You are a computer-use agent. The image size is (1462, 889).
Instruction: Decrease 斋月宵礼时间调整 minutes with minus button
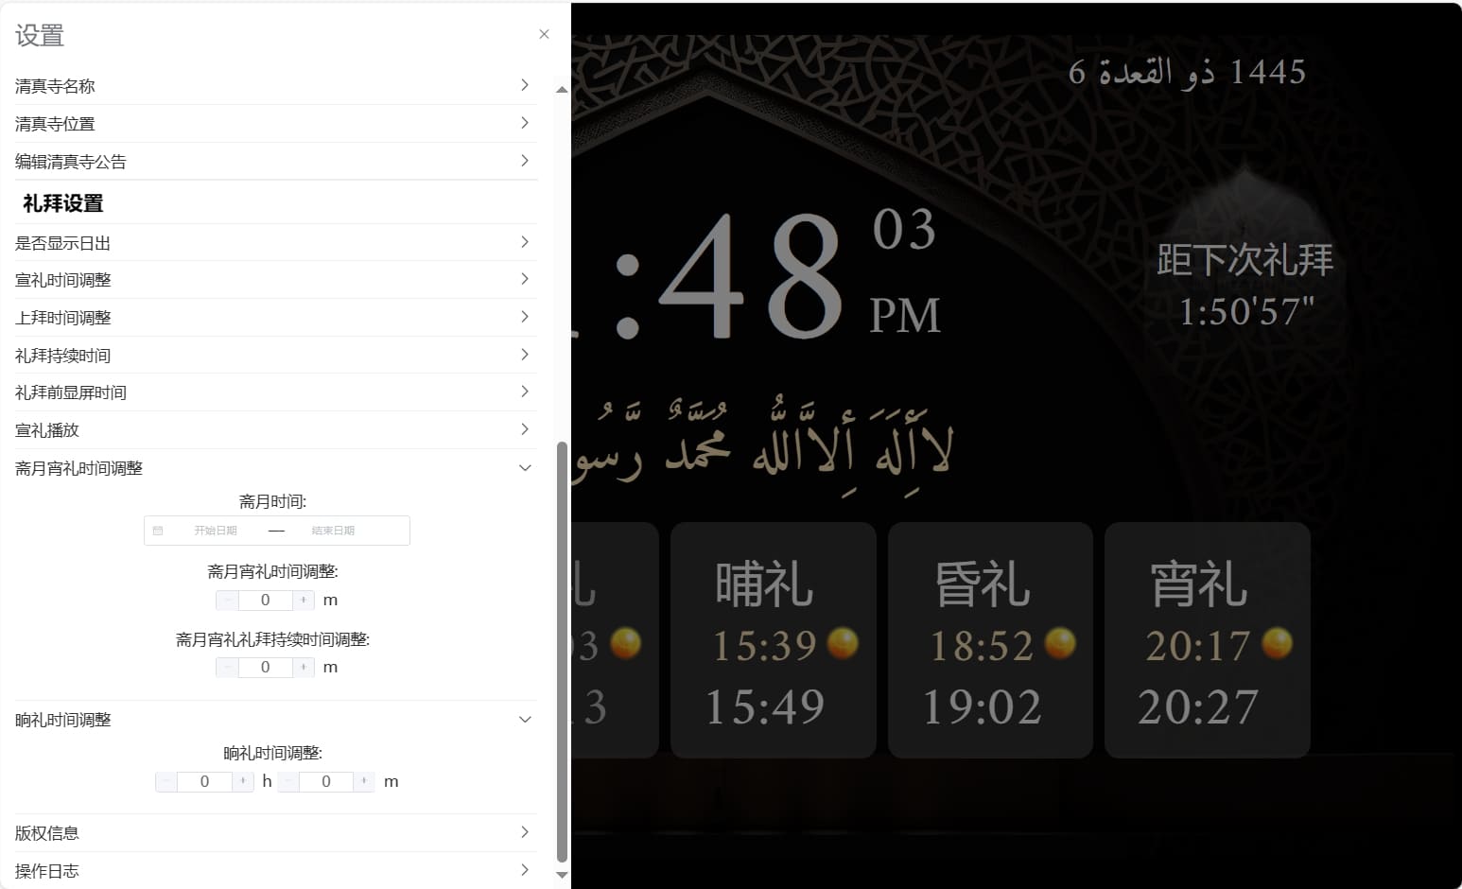pyautogui.click(x=227, y=600)
